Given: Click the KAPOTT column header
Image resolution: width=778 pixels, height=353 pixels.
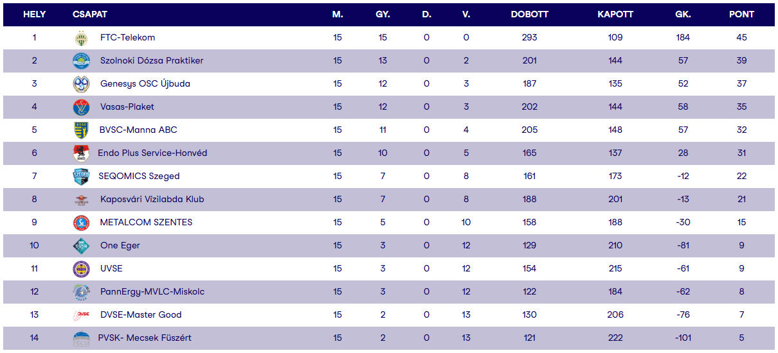Looking at the screenshot, I should pyautogui.click(x=615, y=14).
